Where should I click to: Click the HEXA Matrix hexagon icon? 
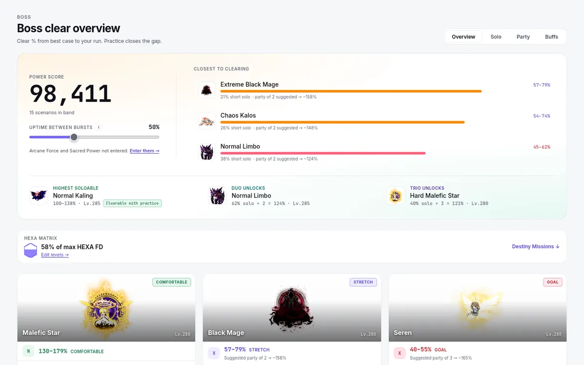click(x=31, y=251)
